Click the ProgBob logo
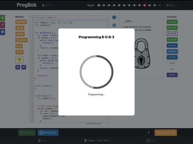The height and width of the screenshot is (144, 193). tap(27, 5)
